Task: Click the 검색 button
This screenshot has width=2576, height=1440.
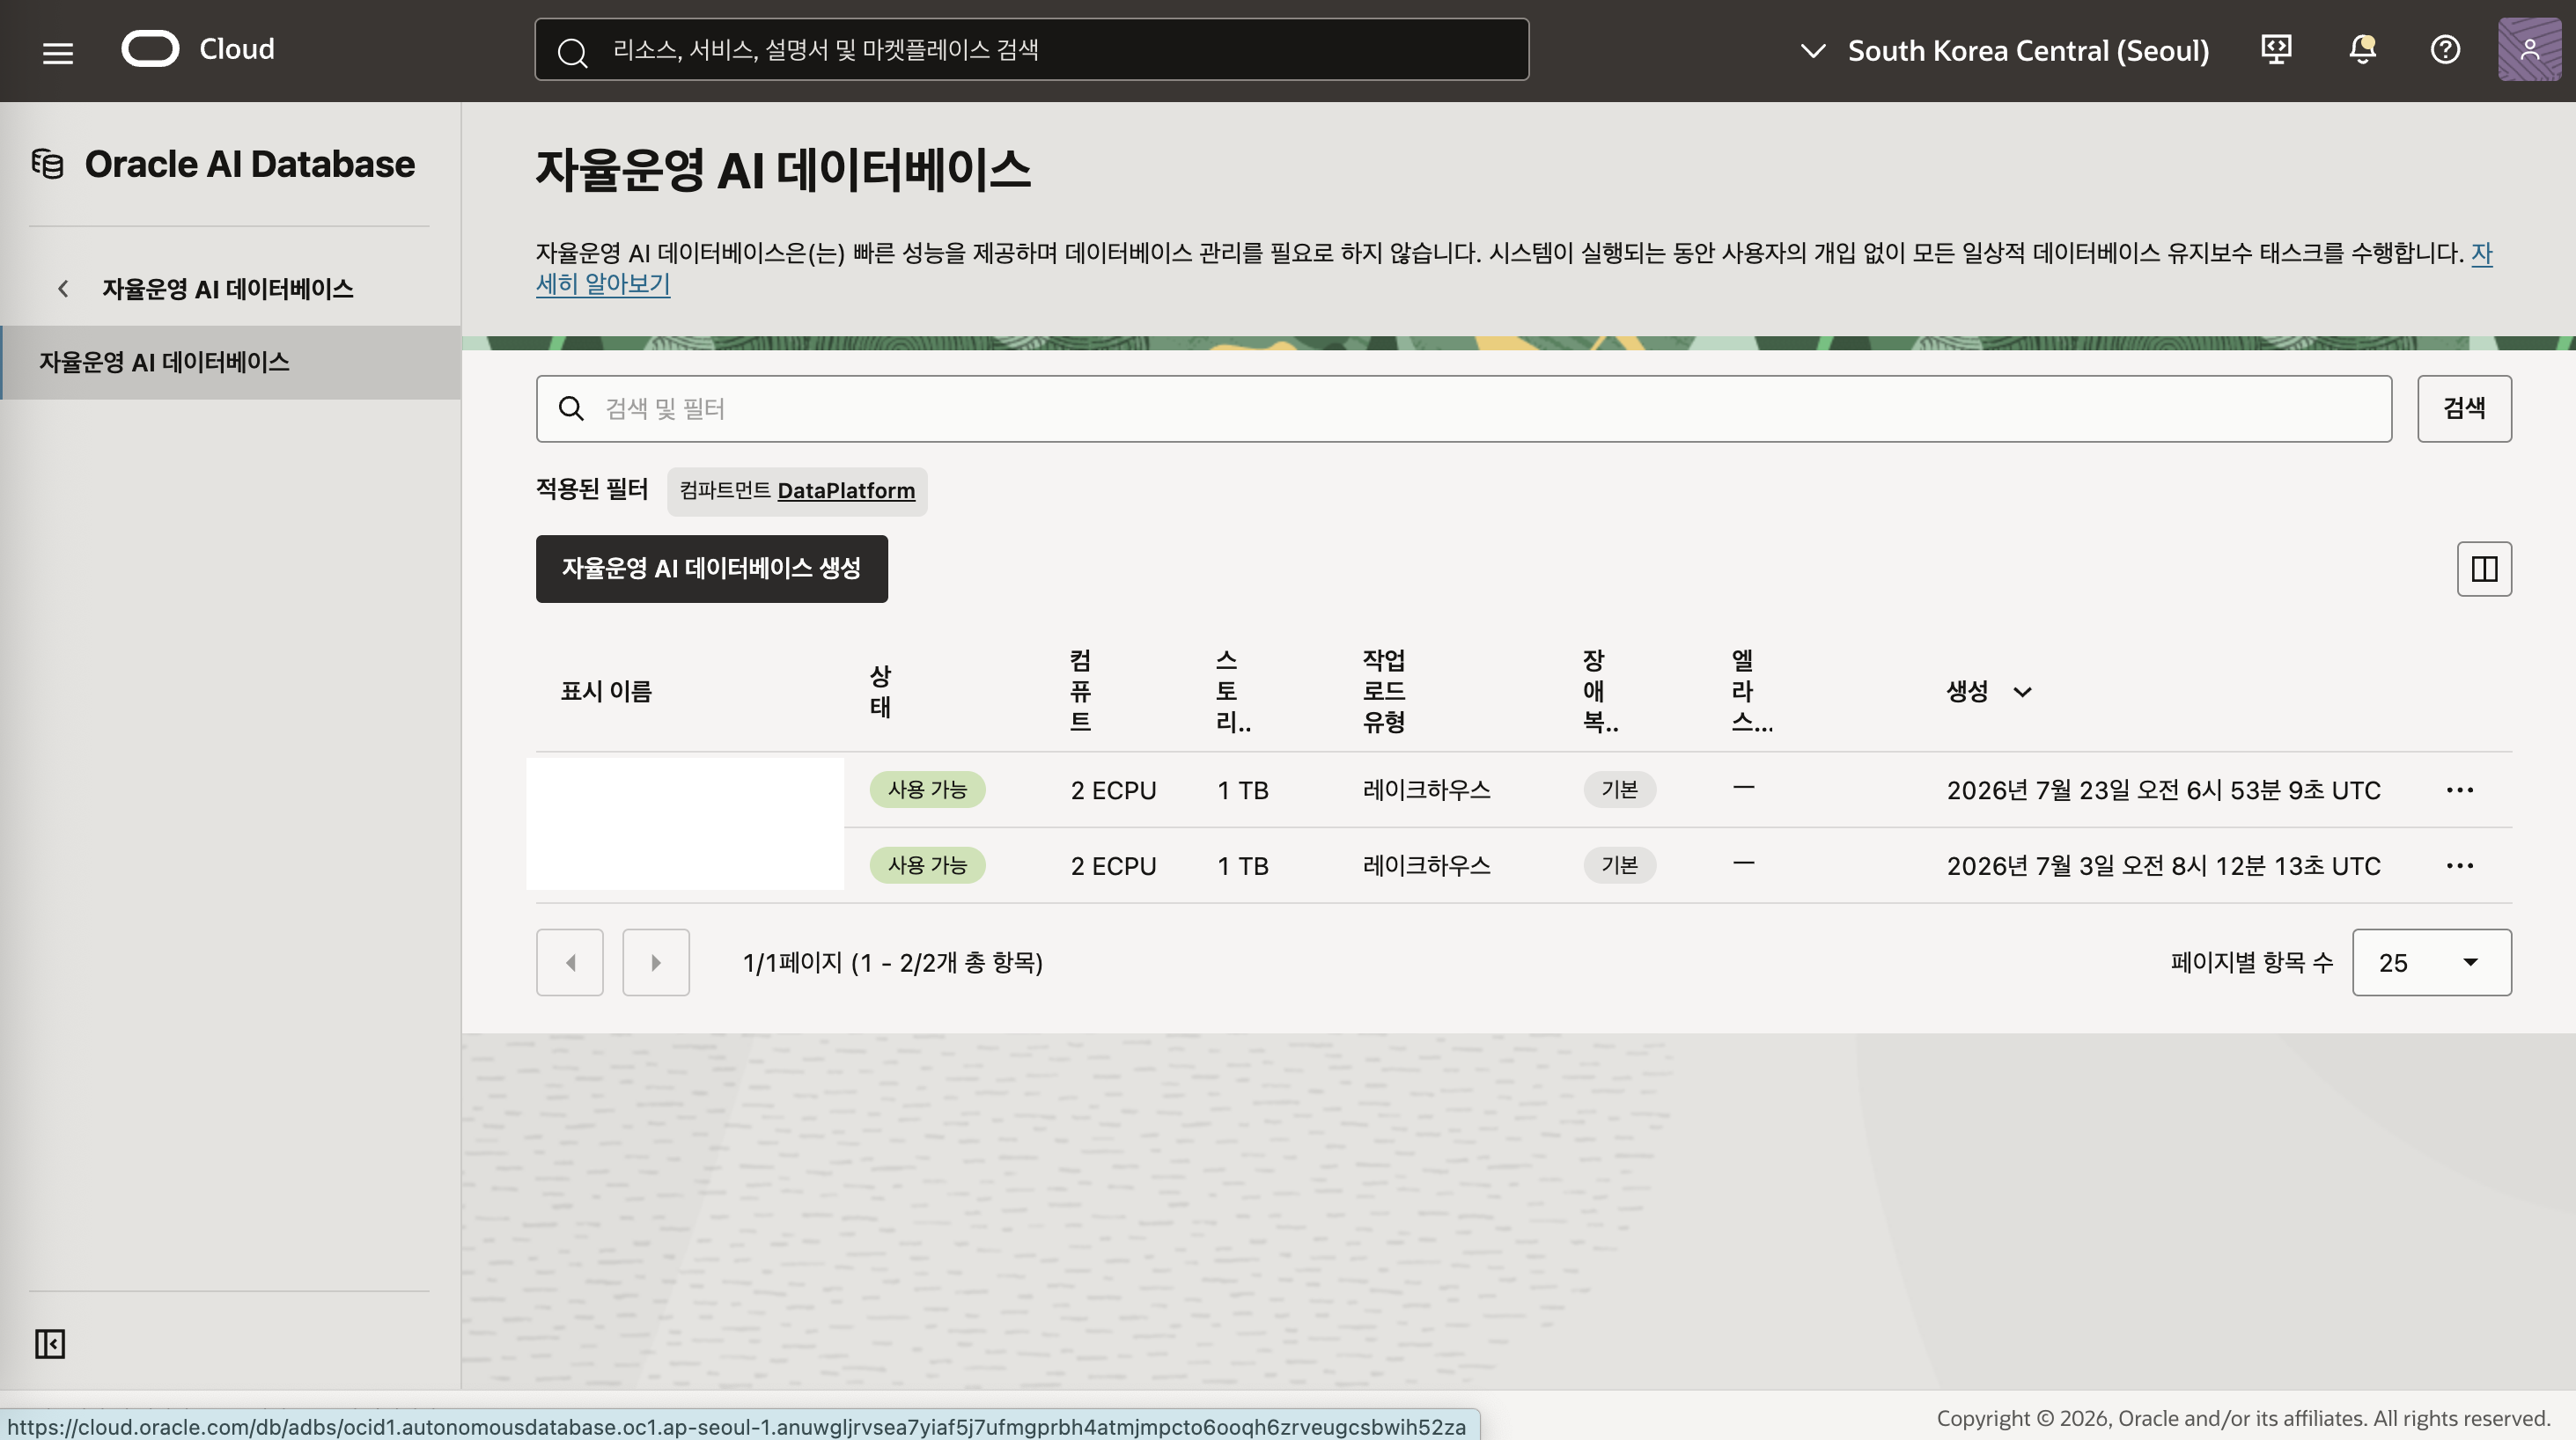Action: coord(2464,408)
